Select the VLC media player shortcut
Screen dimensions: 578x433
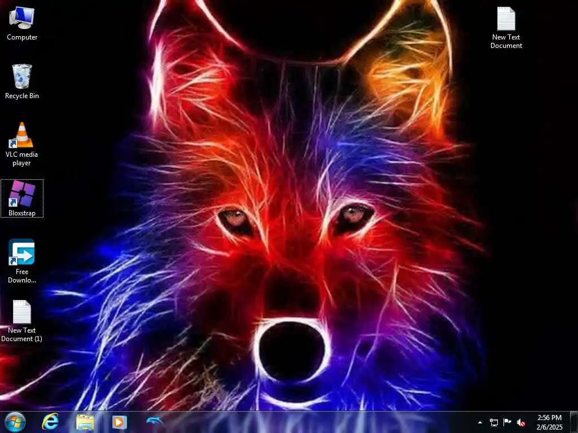click(x=22, y=144)
